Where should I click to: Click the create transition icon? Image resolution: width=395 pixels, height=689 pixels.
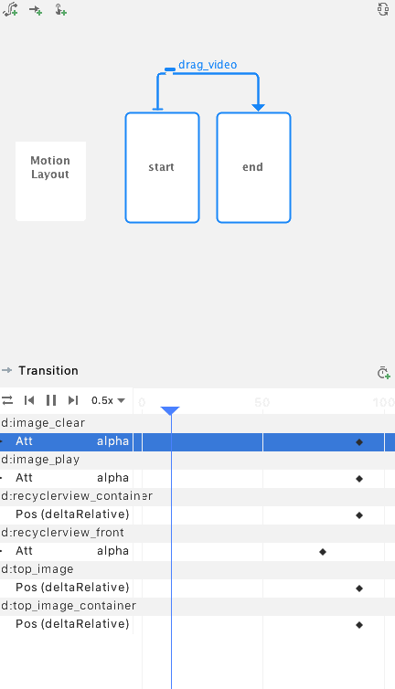[36, 10]
